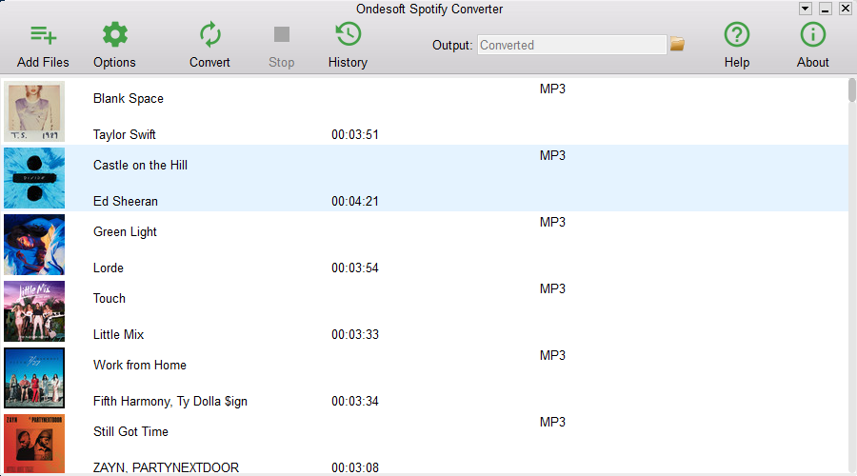Click the Output path input field
The height and width of the screenshot is (476, 857).
(571, 45)
